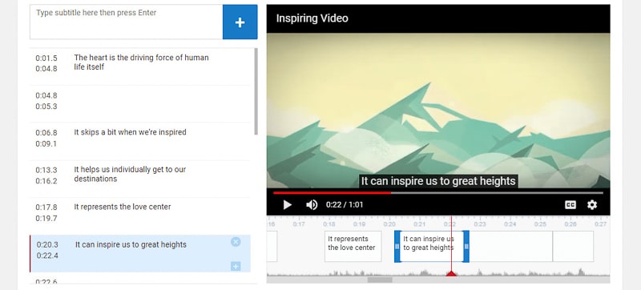Image resolution: width=641 pixels, height=290 pixels.
Task: Select the empty 0:04.8 subtitle row
Action: click(140, 104)
